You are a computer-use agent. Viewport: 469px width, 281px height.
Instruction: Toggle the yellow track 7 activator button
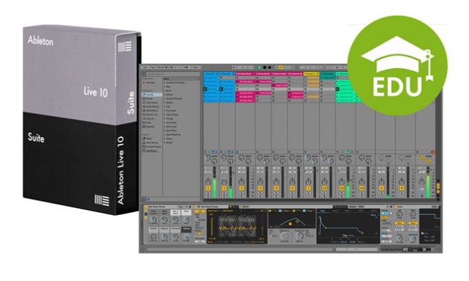click(308, 188)
